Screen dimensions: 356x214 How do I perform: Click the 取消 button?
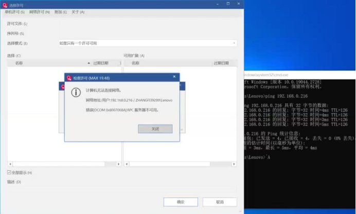tap(220, 202)
